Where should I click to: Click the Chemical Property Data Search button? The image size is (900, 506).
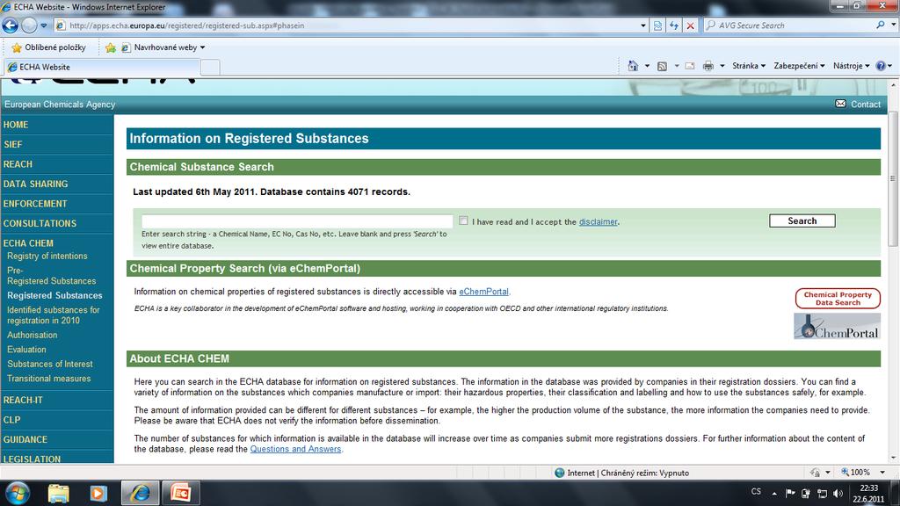[x=838, y=299]
